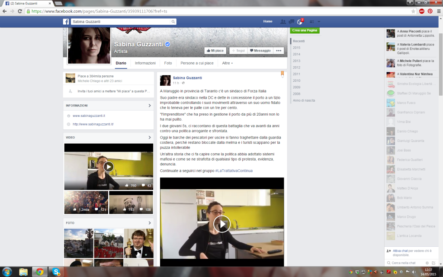Switch to the Foto tab
Screen dimensions: 443x277
click(168, 63)
